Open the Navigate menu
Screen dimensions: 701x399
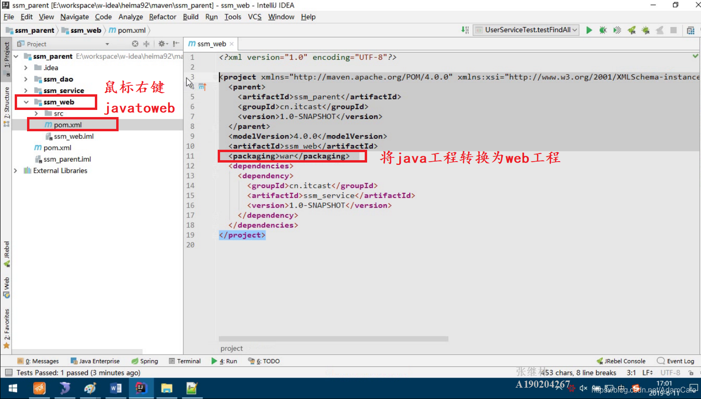[x=74, y=17]
